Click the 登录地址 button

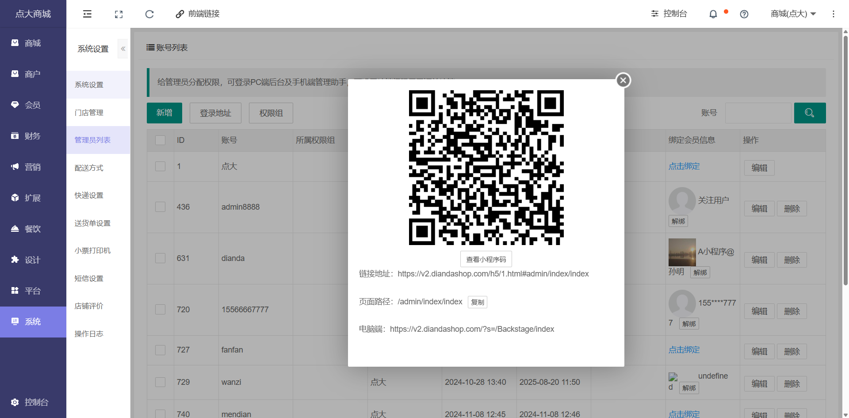pos(215,113)
